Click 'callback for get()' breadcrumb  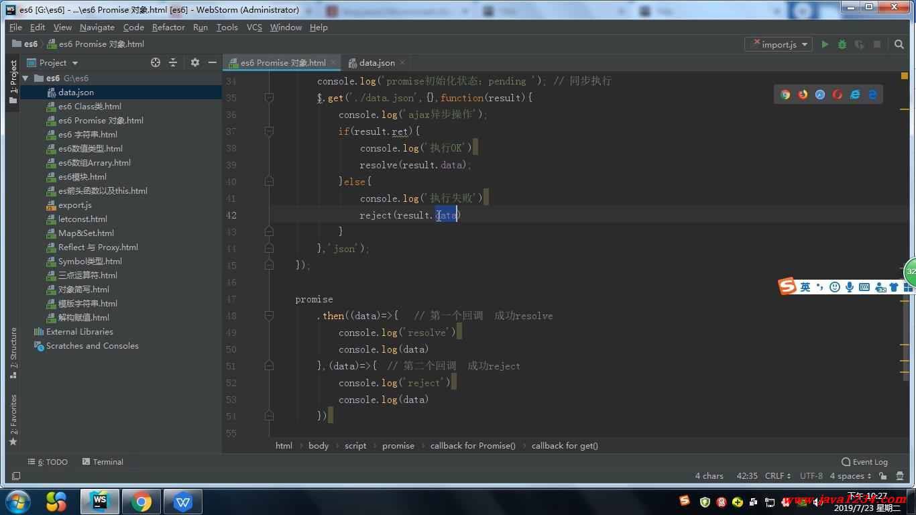[565, 446]
